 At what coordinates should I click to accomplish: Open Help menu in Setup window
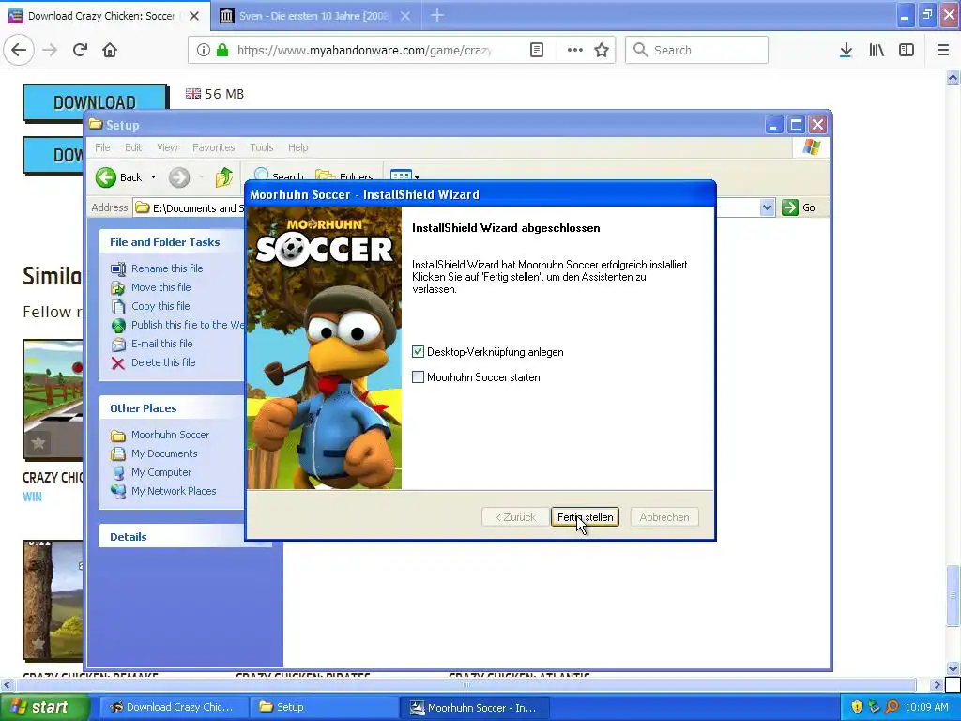pyautogui.click(x=297, y=147)
